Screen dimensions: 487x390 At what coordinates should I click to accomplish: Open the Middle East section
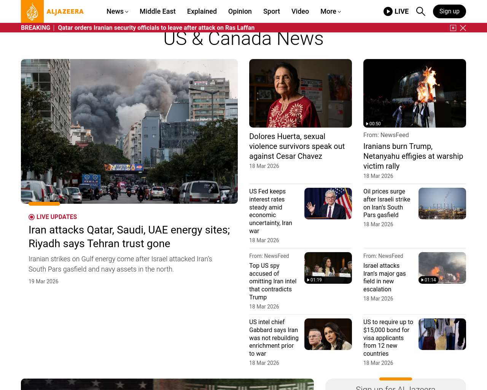(158, 11)
